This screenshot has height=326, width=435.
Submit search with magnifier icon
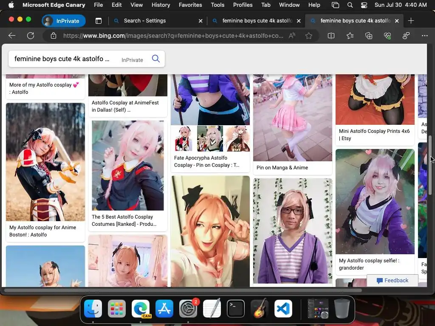tap(156, 59)
